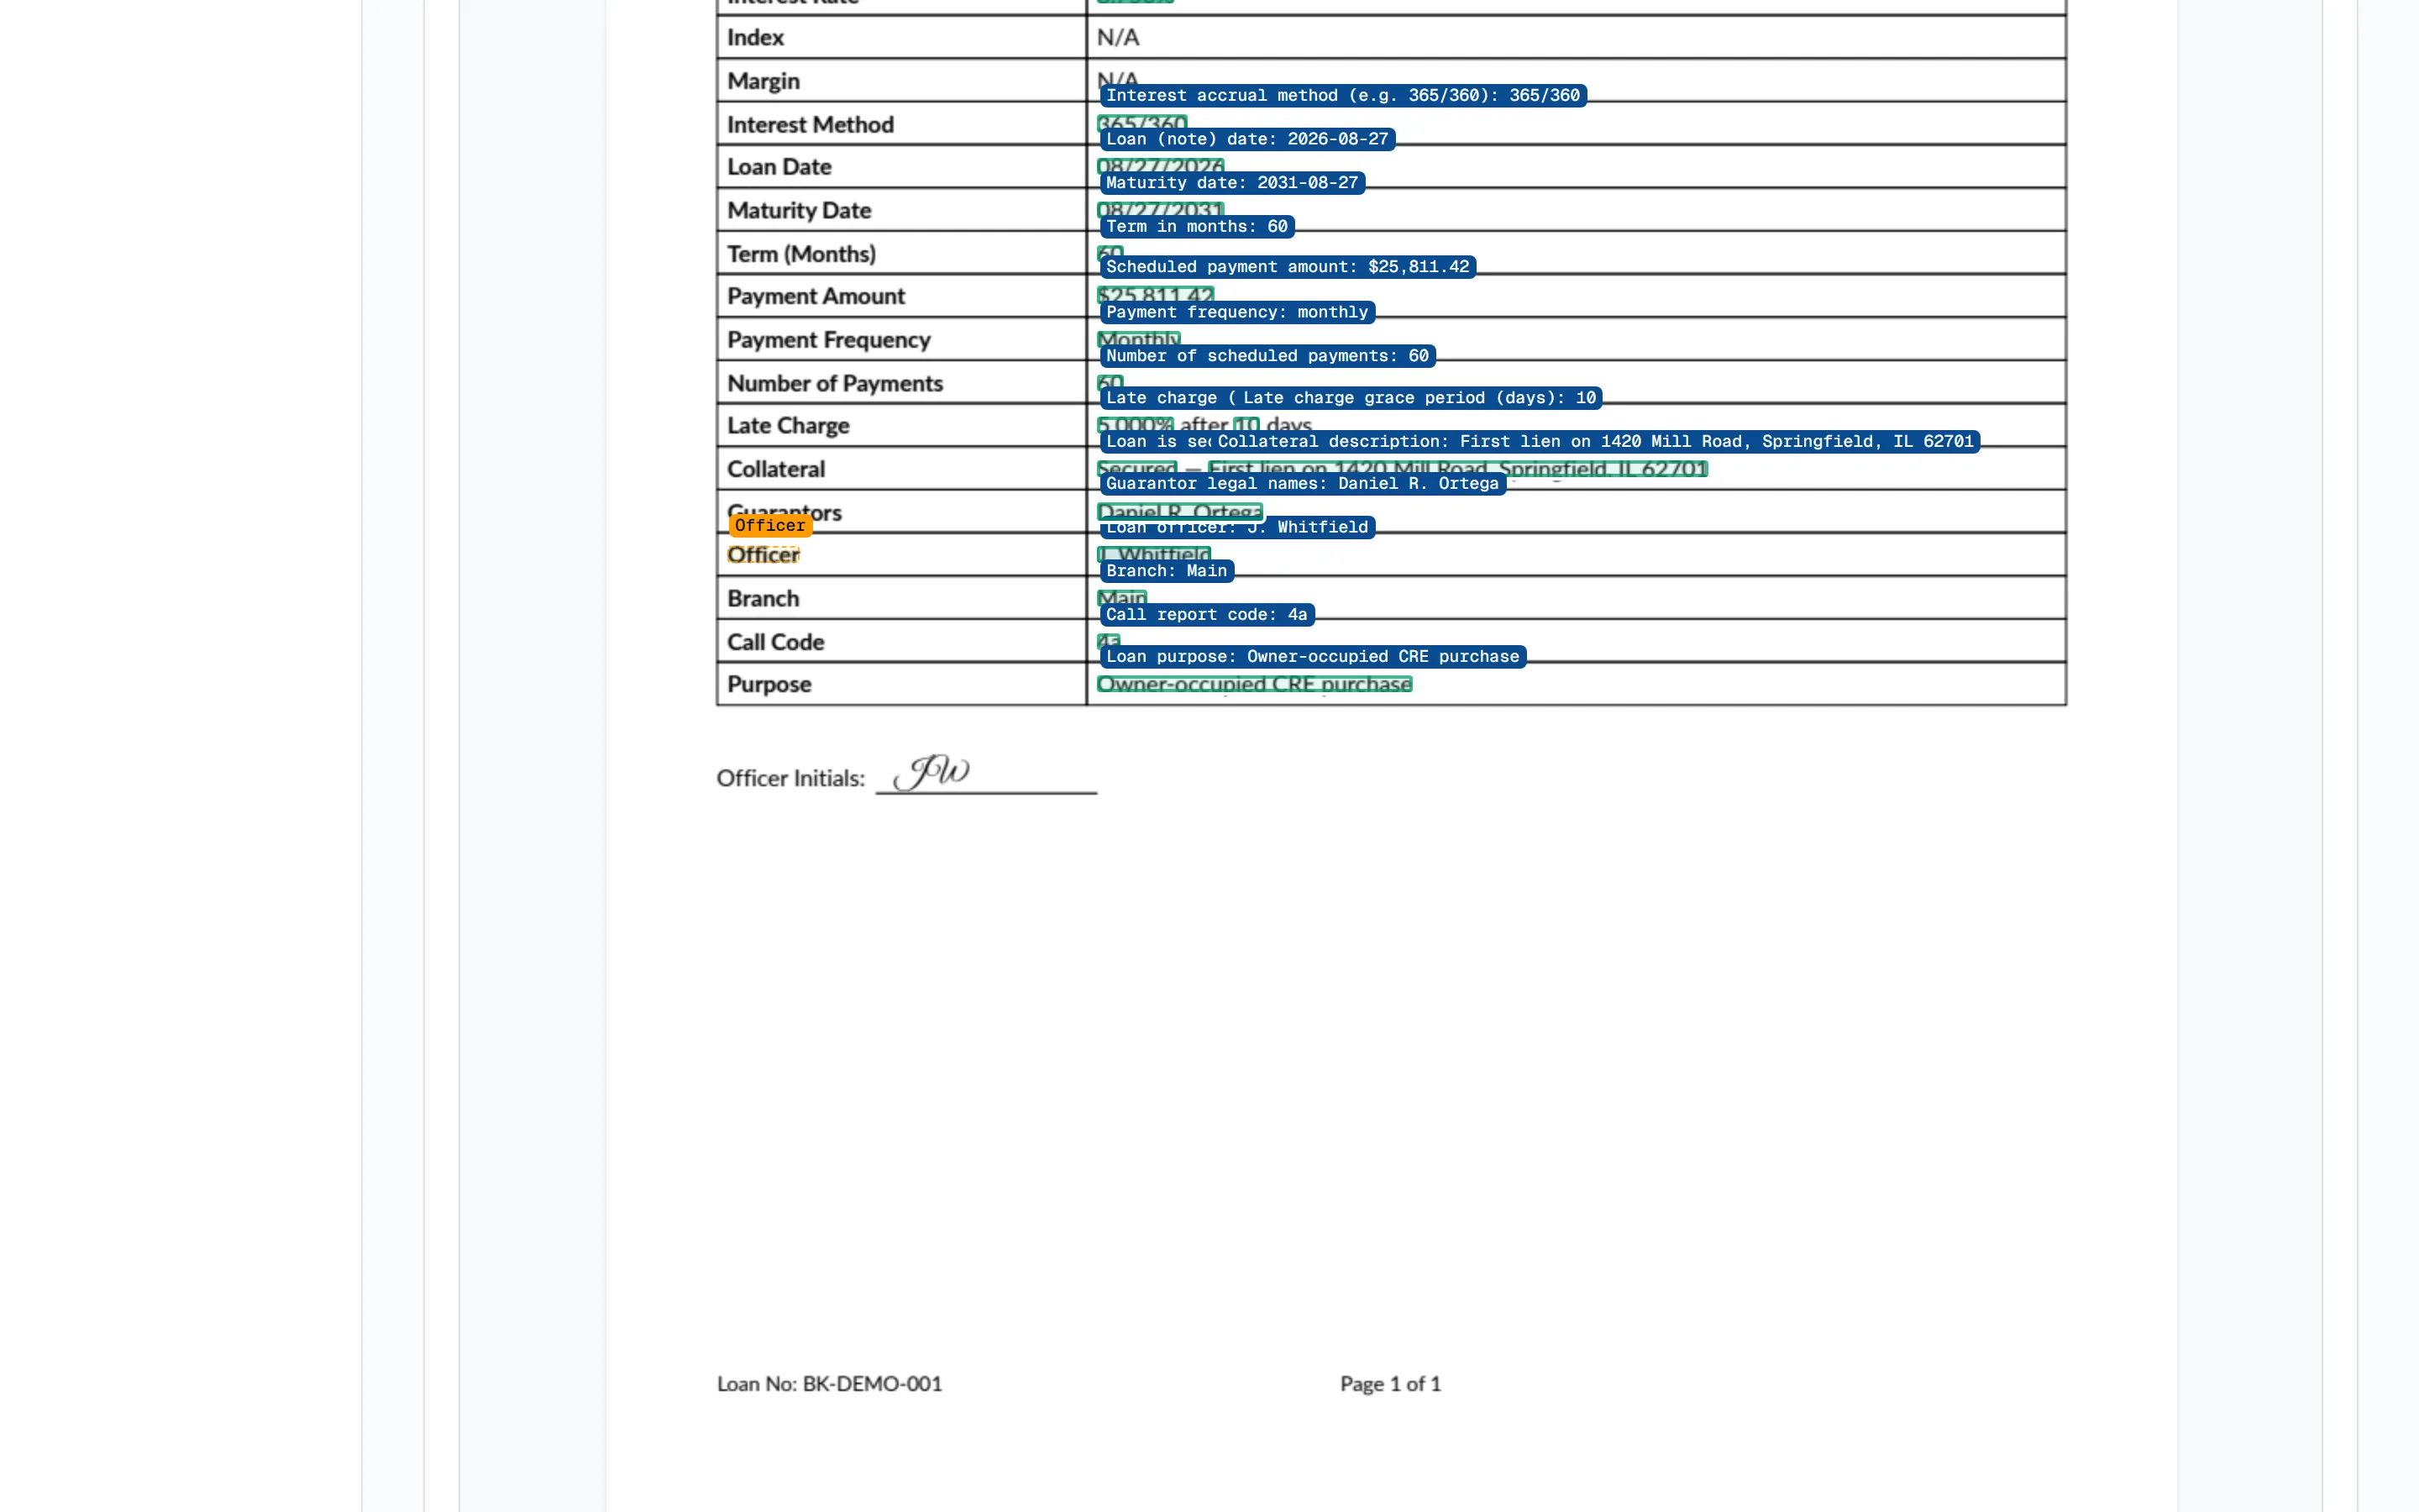Open the 'Scheduled payment amount: $25,811.42' tag
Viewport: 2419px width, 1512px height.
point(1288,267)
